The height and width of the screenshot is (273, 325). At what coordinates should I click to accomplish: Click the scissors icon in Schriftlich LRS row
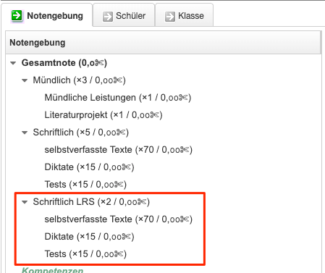[x=143, y=202]
